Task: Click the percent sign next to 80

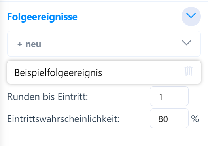Action: click(195, 119)
